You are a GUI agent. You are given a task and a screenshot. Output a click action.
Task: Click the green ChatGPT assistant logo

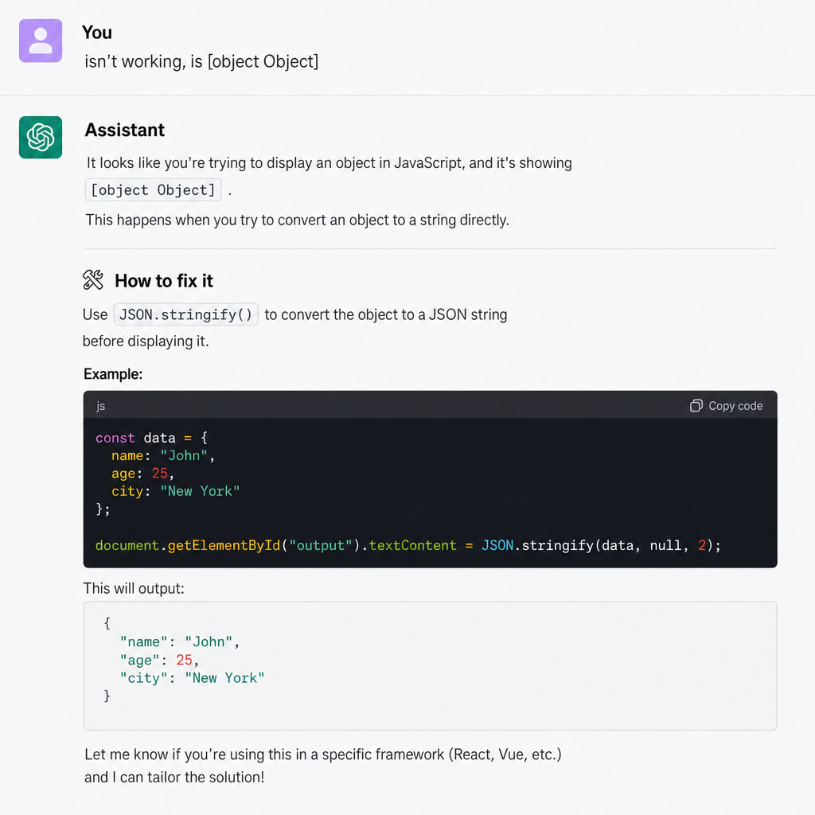tap(41, 137)
